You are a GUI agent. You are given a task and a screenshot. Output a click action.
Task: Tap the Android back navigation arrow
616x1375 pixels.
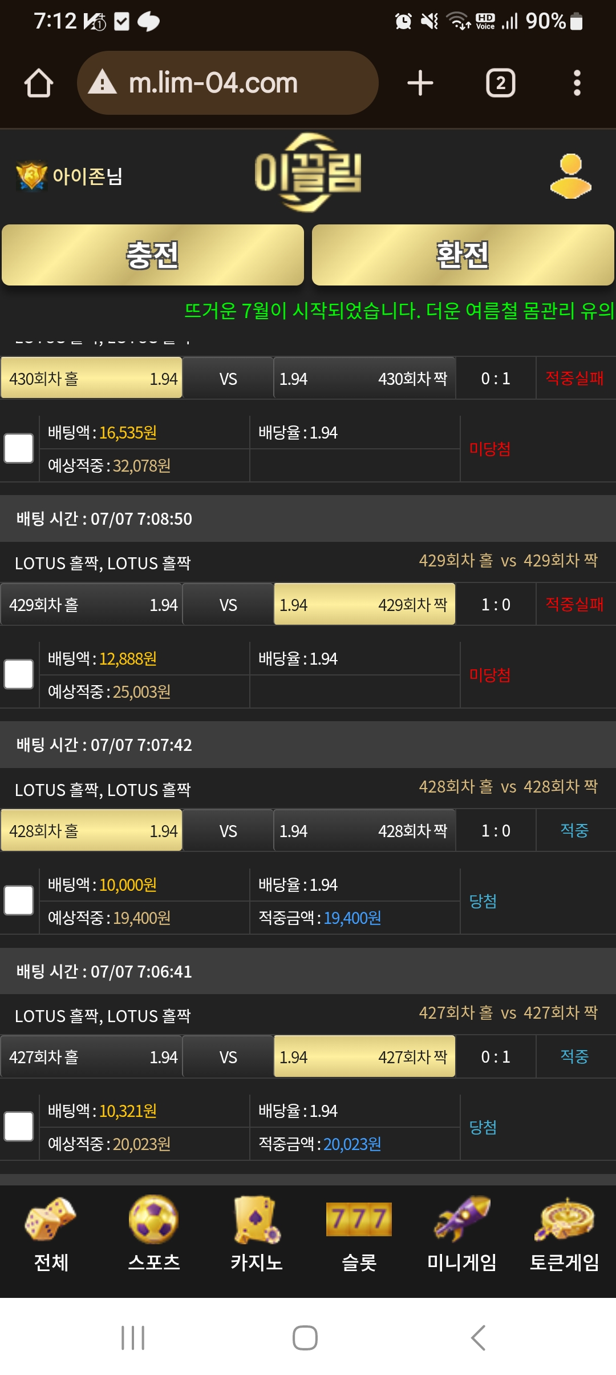click(478, 1337)
